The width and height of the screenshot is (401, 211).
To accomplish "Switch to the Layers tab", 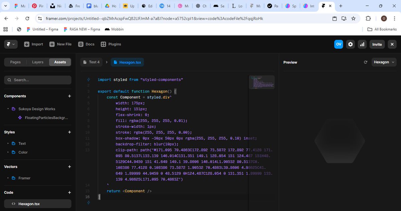I will click(x=38, y=62).
